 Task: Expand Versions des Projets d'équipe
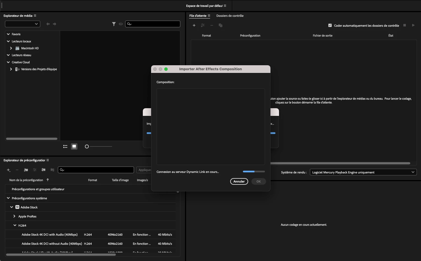coord(11,69)
